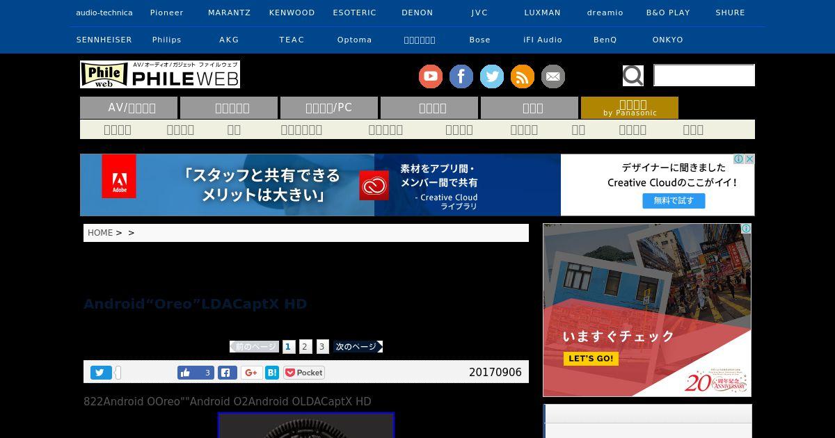Click the Hong Kong street photo ad
The image size is (835, 438).
tap(647, 310)
